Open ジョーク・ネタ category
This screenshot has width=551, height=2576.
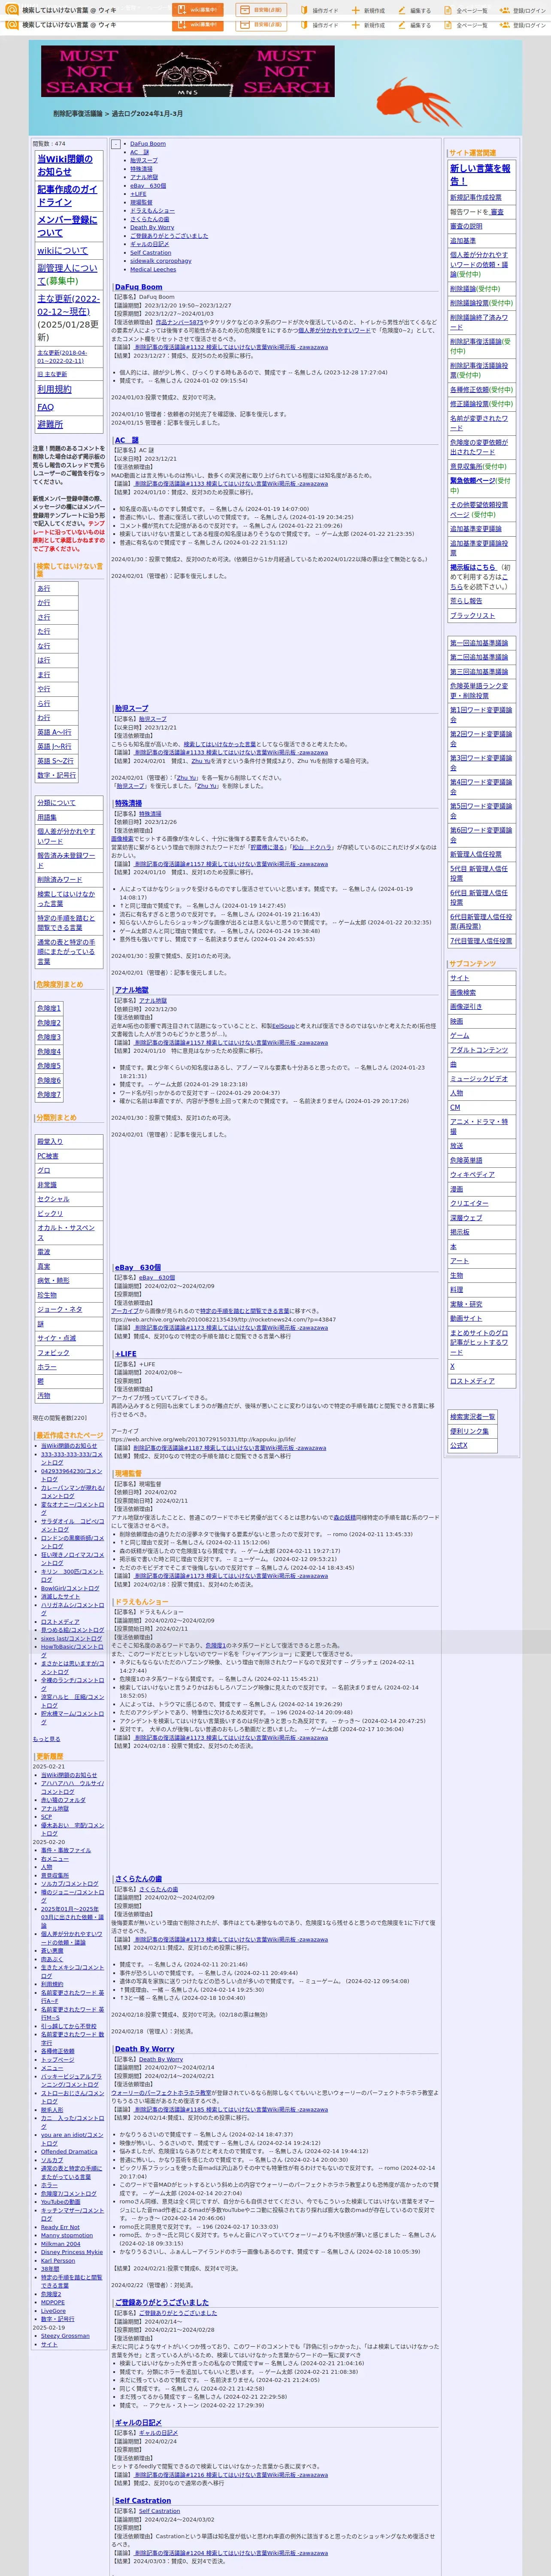60,1309
